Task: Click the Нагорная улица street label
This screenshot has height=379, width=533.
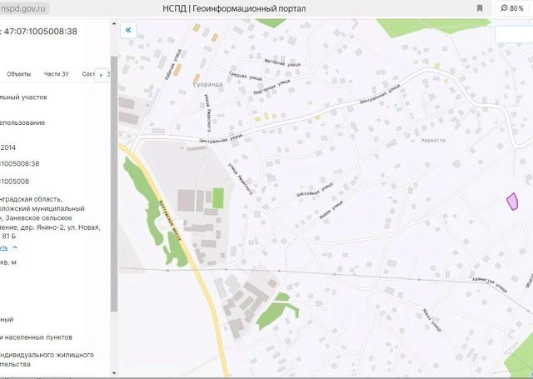Action: point(282,62)
